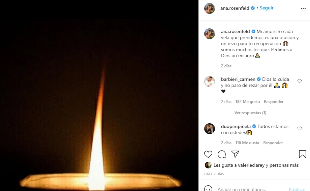Open comments with the speech bubble icon
The height and width of the screenshot is (191, 310).
222,154
